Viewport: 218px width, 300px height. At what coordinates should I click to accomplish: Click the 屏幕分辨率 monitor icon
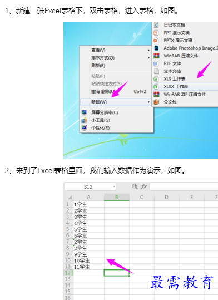coord(84,112)
